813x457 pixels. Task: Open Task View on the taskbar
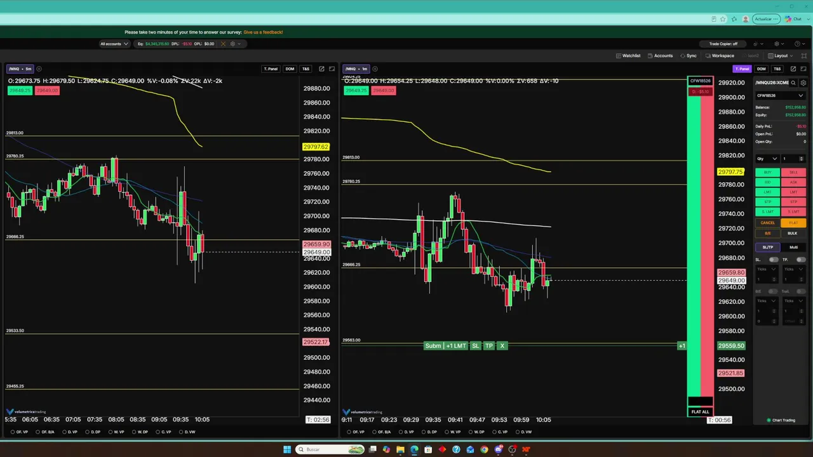[x=373, y=449]
